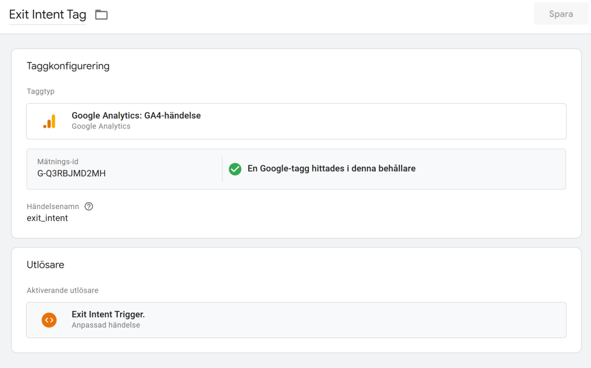Click the Google Analytics subtitle under tag type
The image size is (591, 368).
[101, 127]
